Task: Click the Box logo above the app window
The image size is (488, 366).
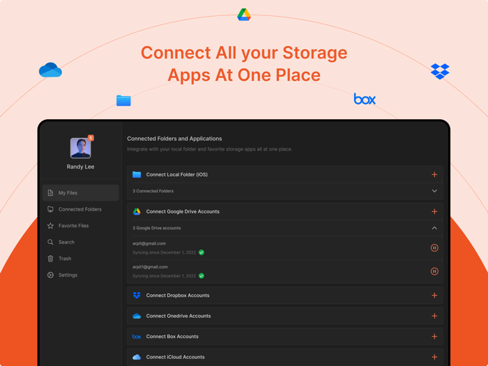Action: [365, 99]
